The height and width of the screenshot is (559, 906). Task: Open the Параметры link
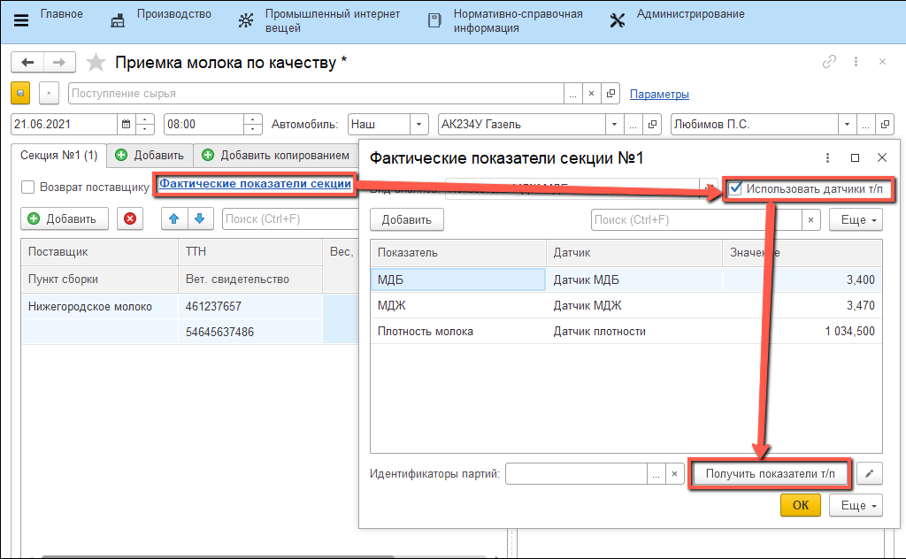coord(659,94)
